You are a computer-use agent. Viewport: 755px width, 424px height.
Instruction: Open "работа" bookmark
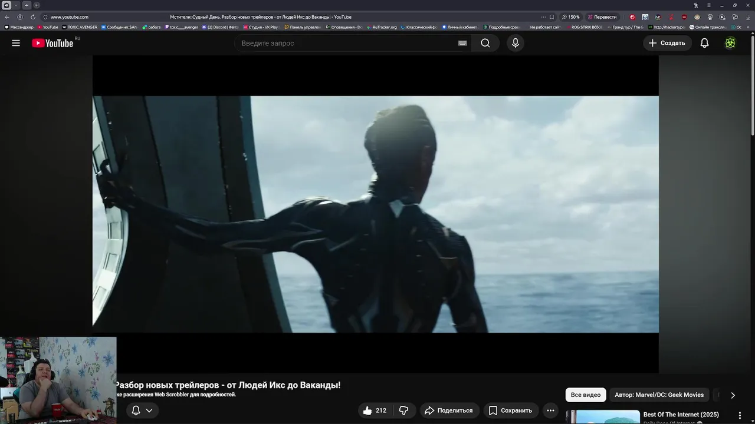pyautogui.click(x=152, y=27)
